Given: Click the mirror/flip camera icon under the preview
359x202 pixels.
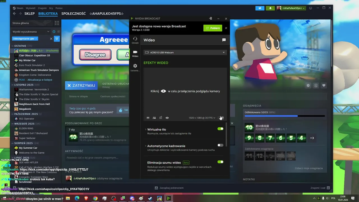Looking at the screenshot, I should point(148,118).
